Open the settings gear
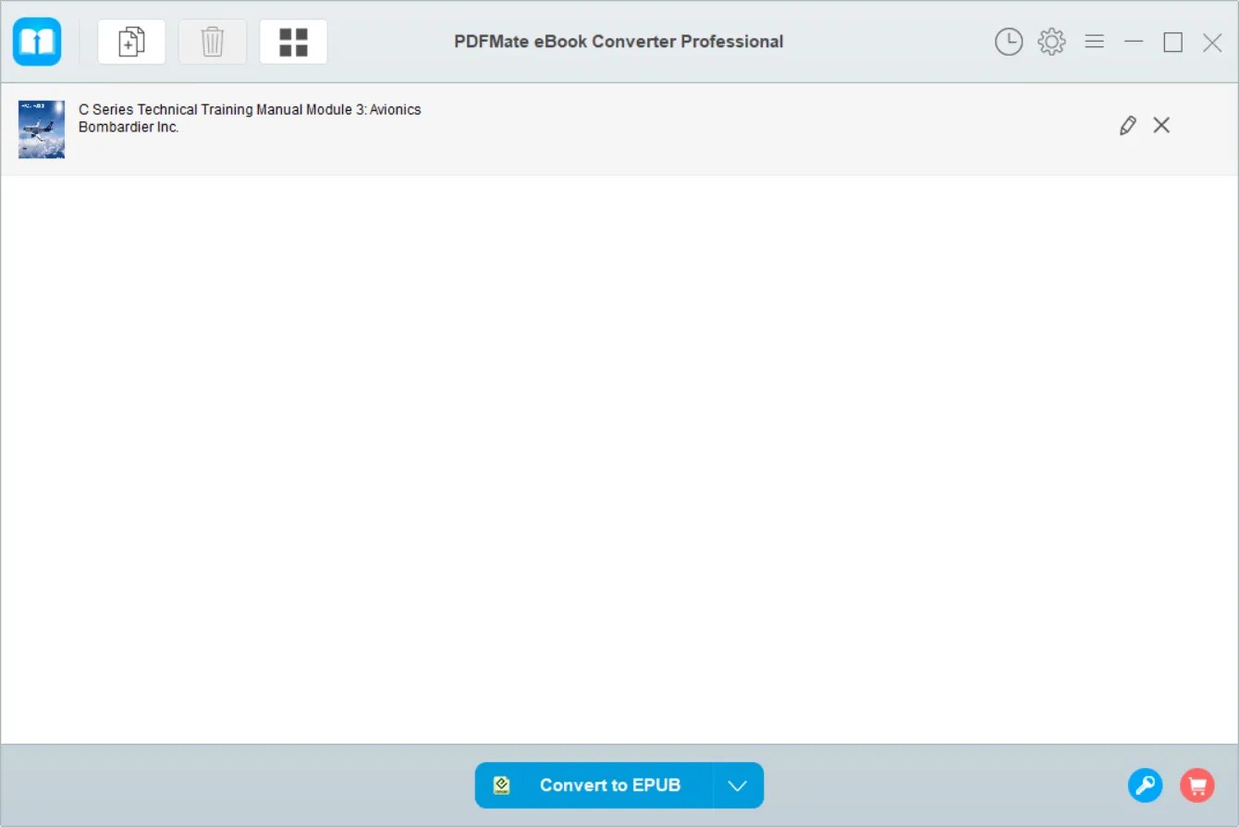The image size is (1239, 827). tap(1050, 41)
